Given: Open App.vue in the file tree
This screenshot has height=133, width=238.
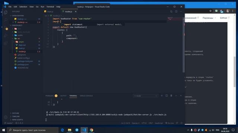Looking at the screenshot, I should 22,45.
